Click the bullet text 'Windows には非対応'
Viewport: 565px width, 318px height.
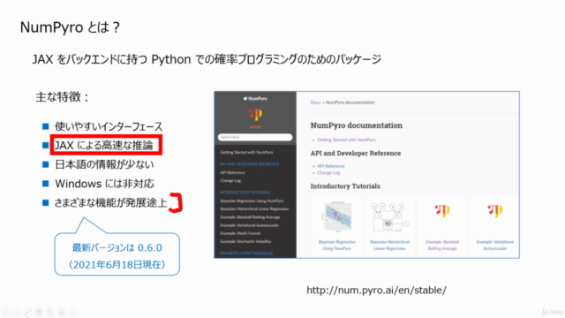click(x=104, y=184)
